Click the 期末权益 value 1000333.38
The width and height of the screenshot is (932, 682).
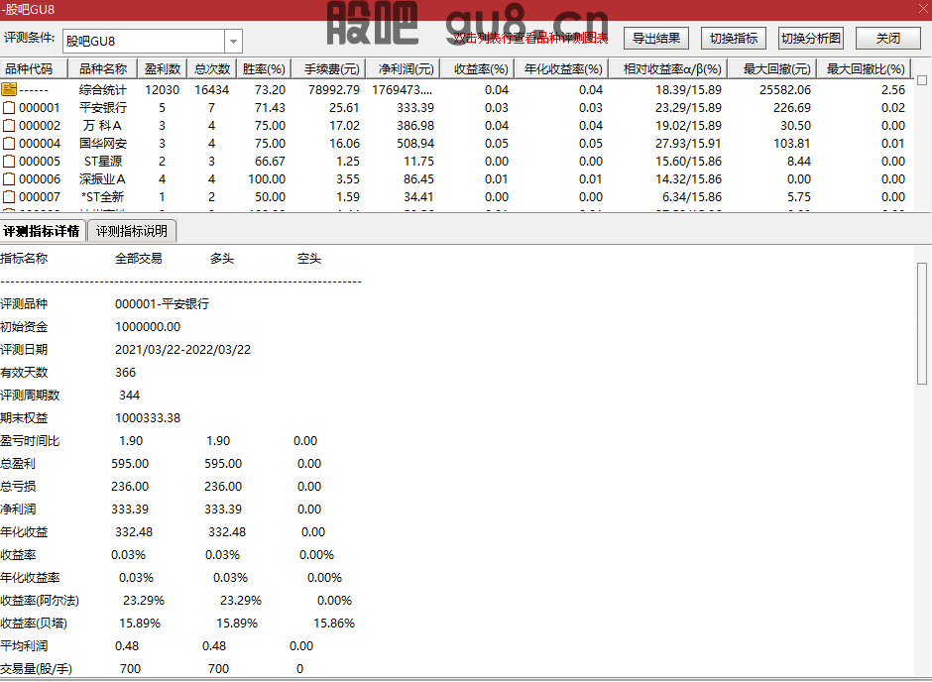pyautogui.click(x=148, y=418)
